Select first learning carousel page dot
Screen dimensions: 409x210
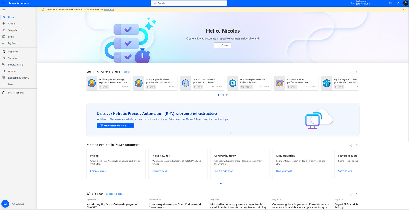[219, 95]
